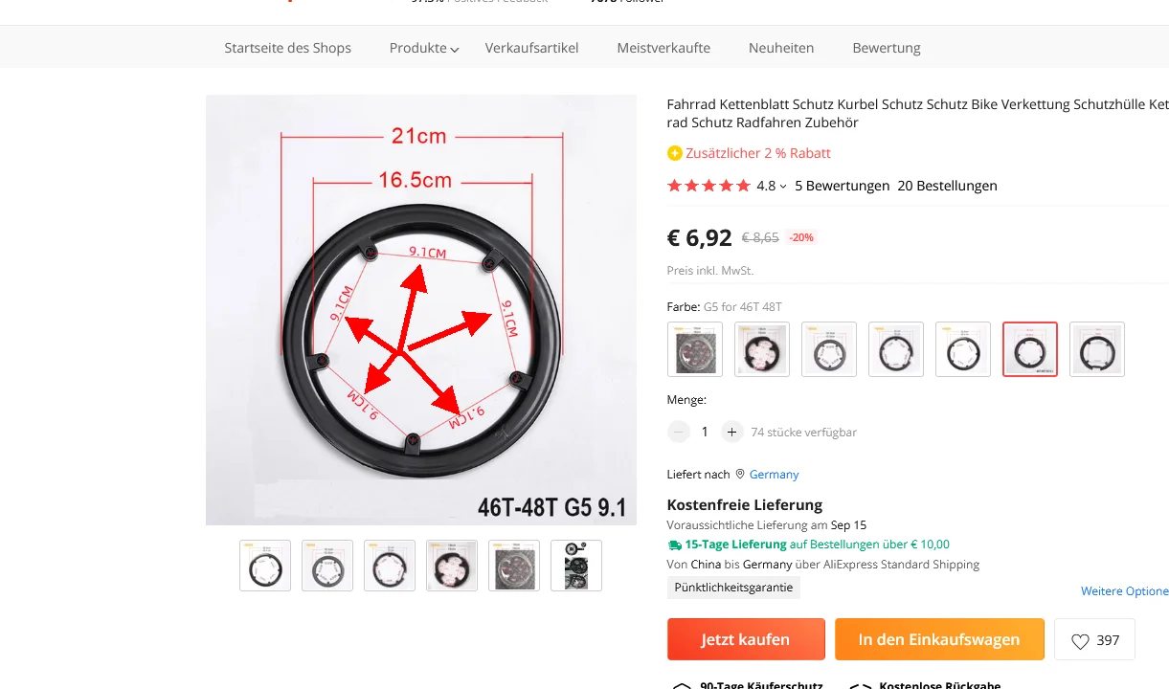Screen dimensions: 1169x689
Task: Click the In den Einkaufswagen button
Action: point(939,639)
